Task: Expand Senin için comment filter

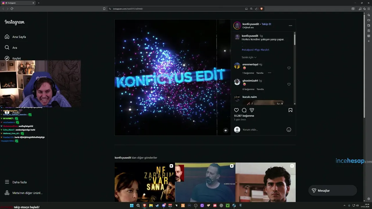Action: (x=249, y=57)
